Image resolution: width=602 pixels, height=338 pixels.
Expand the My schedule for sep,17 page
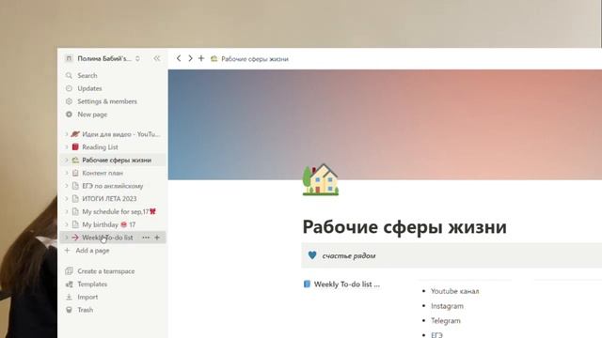[x=66, y=211]
